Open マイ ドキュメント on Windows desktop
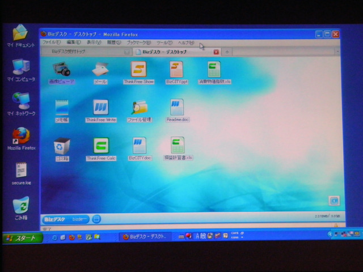 [21, 36]
